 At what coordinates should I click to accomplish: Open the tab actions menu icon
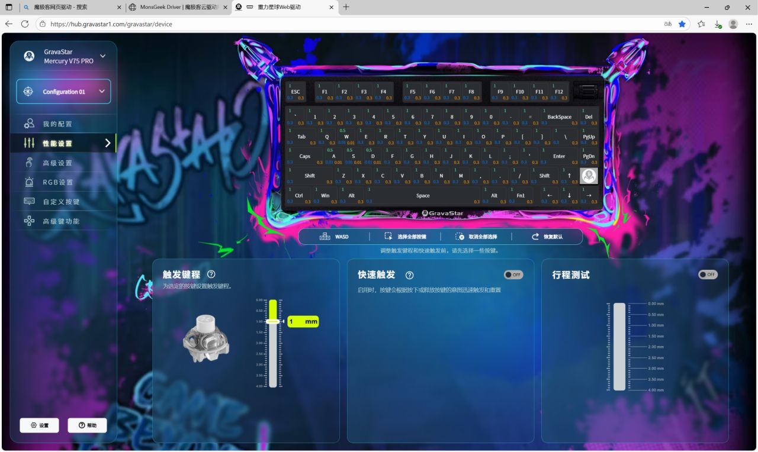(x=9, y=7)
